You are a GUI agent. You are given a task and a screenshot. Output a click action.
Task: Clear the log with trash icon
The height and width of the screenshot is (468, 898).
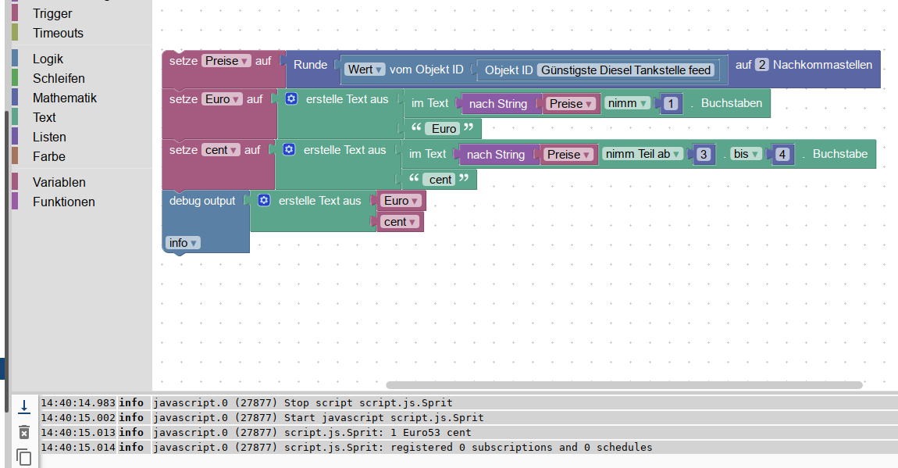(24, 432)
